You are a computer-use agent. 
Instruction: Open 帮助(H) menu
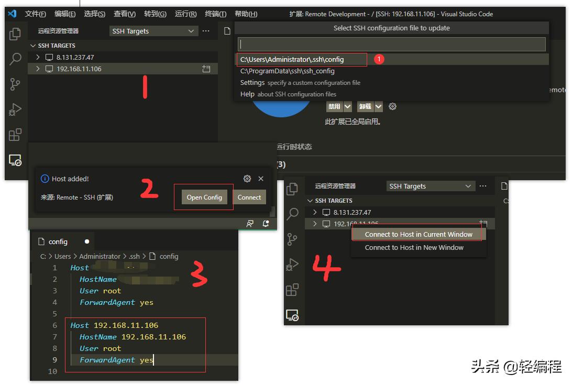(246, 14)
